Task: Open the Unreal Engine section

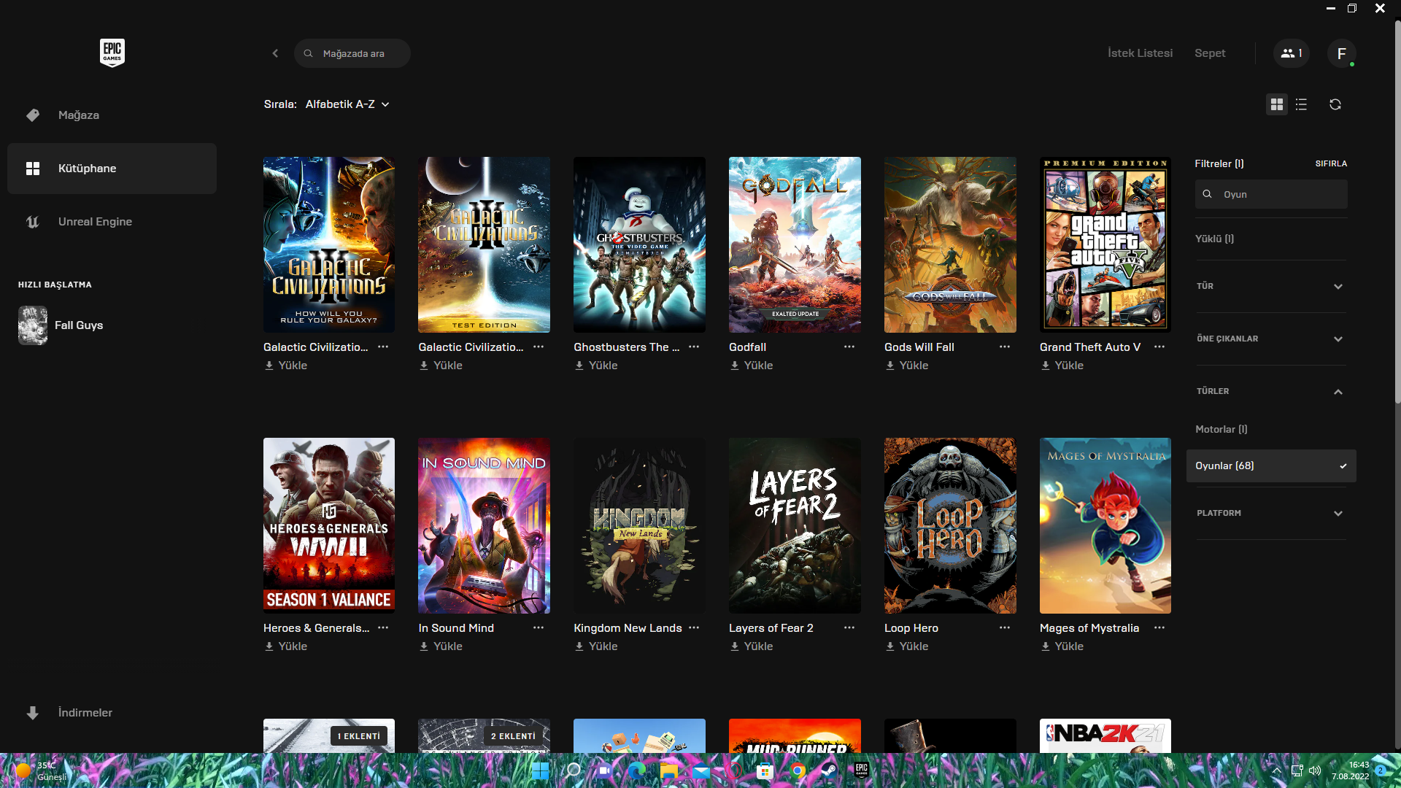Action: (112, 222)
